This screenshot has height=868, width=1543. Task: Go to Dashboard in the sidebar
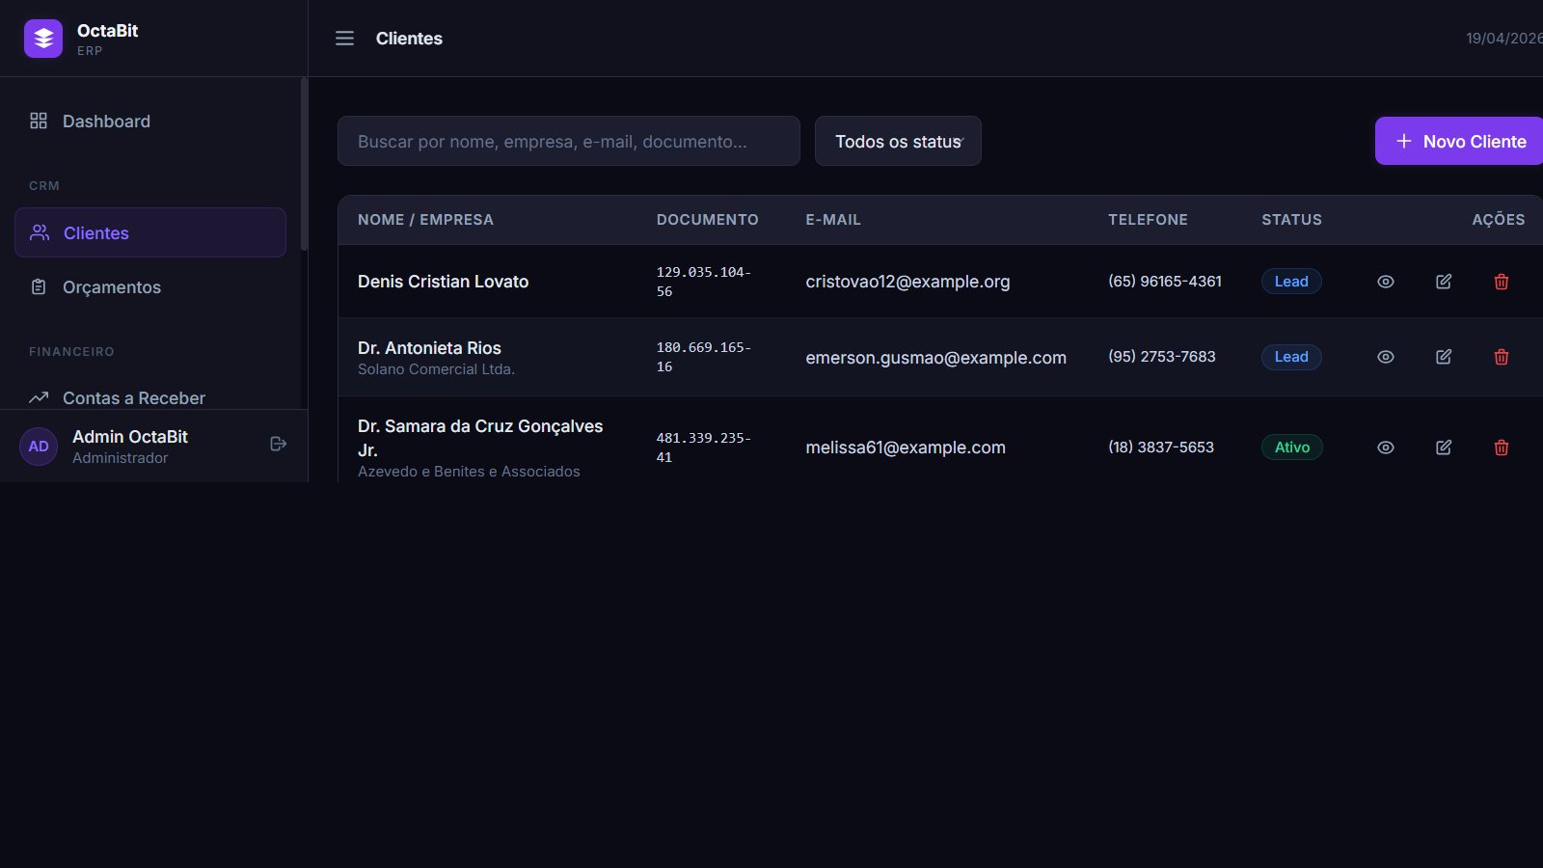(106, 122)
